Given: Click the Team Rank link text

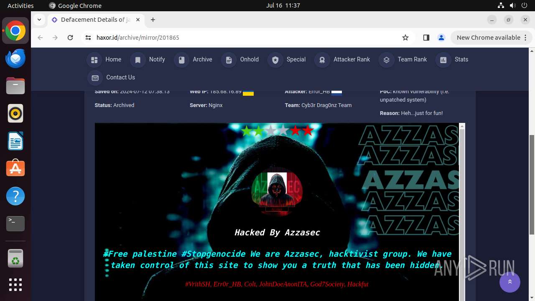Looking at the screenshot, I should coord(412,59).
